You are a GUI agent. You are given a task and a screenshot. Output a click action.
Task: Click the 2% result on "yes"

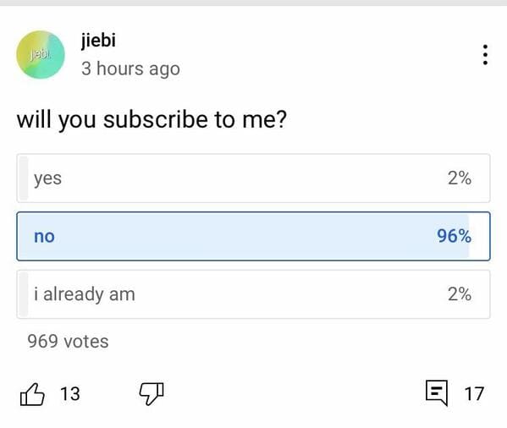[x=460, y=178]
